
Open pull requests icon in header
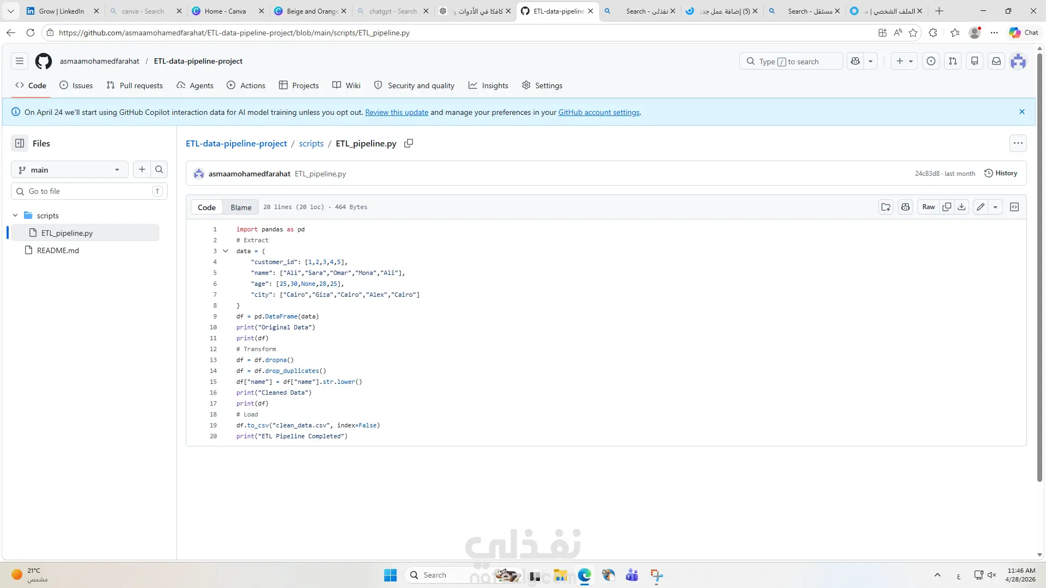tap(953, 61)
